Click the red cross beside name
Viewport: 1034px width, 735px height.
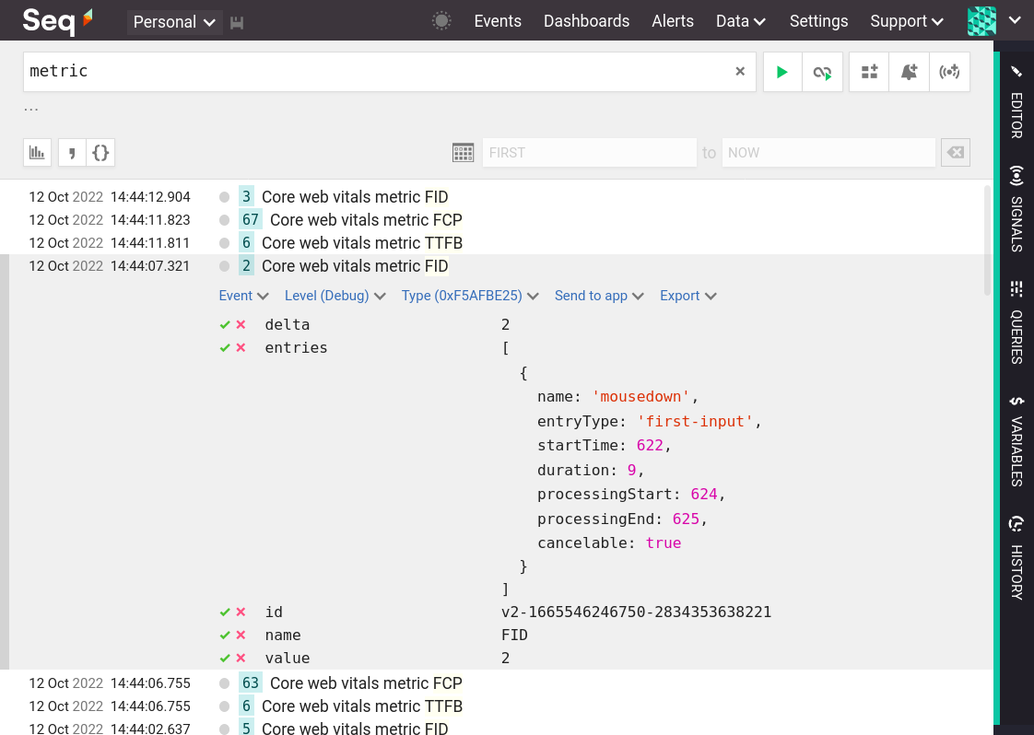pos(241,635)
